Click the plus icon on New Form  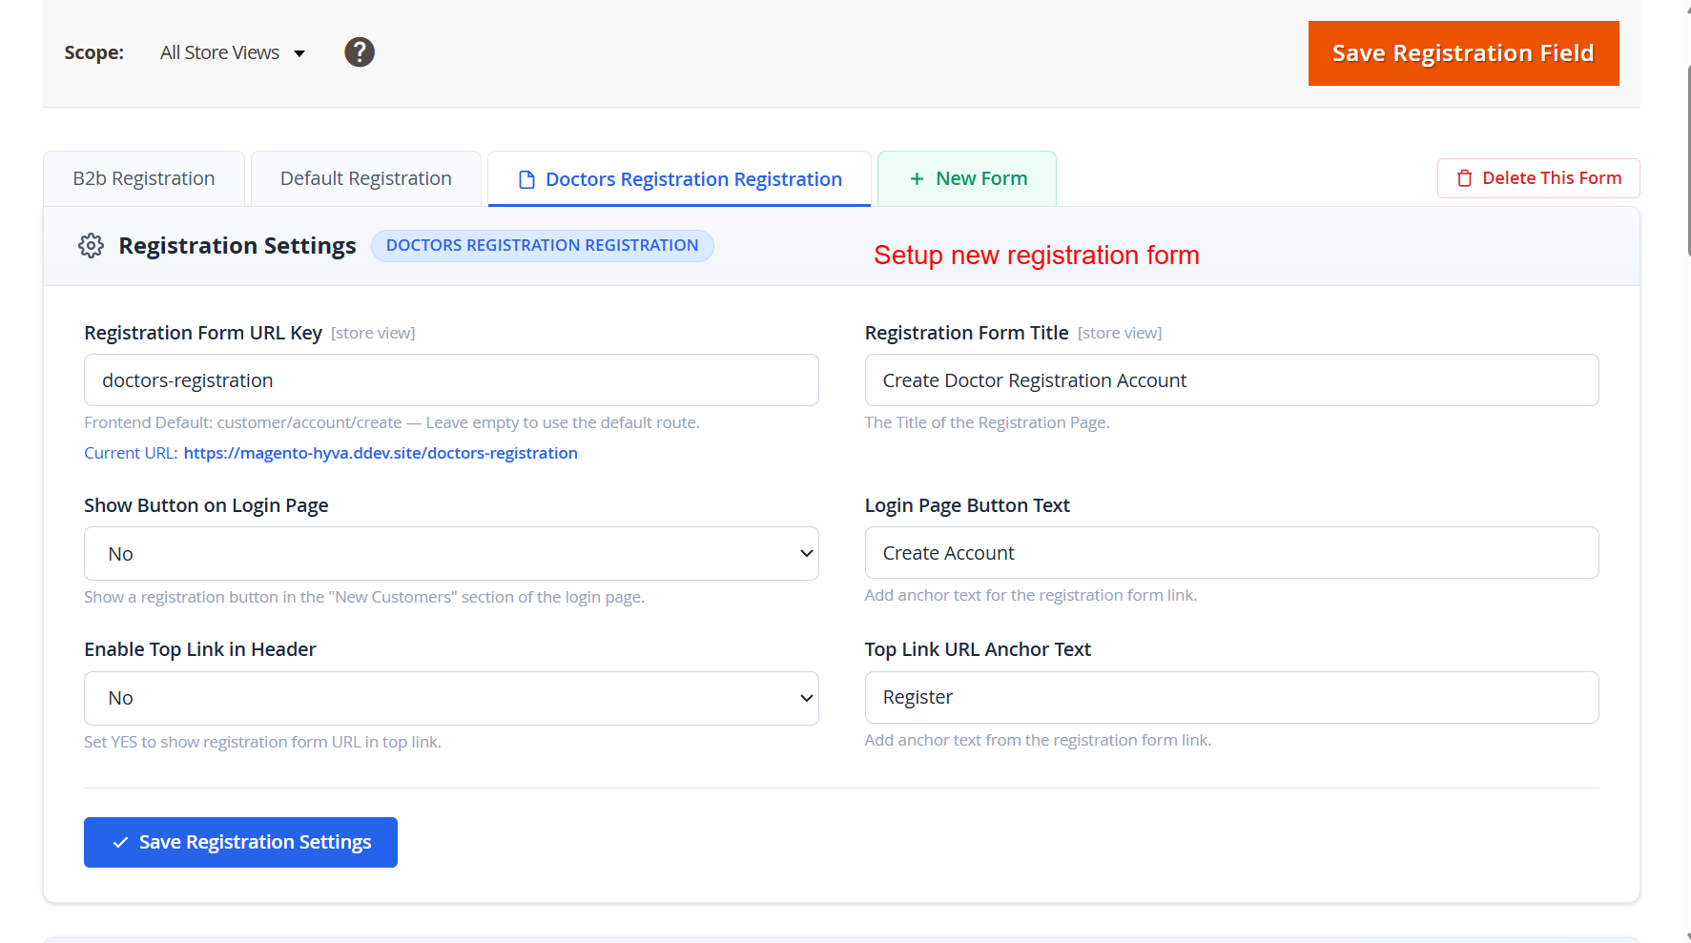point(917,179)
